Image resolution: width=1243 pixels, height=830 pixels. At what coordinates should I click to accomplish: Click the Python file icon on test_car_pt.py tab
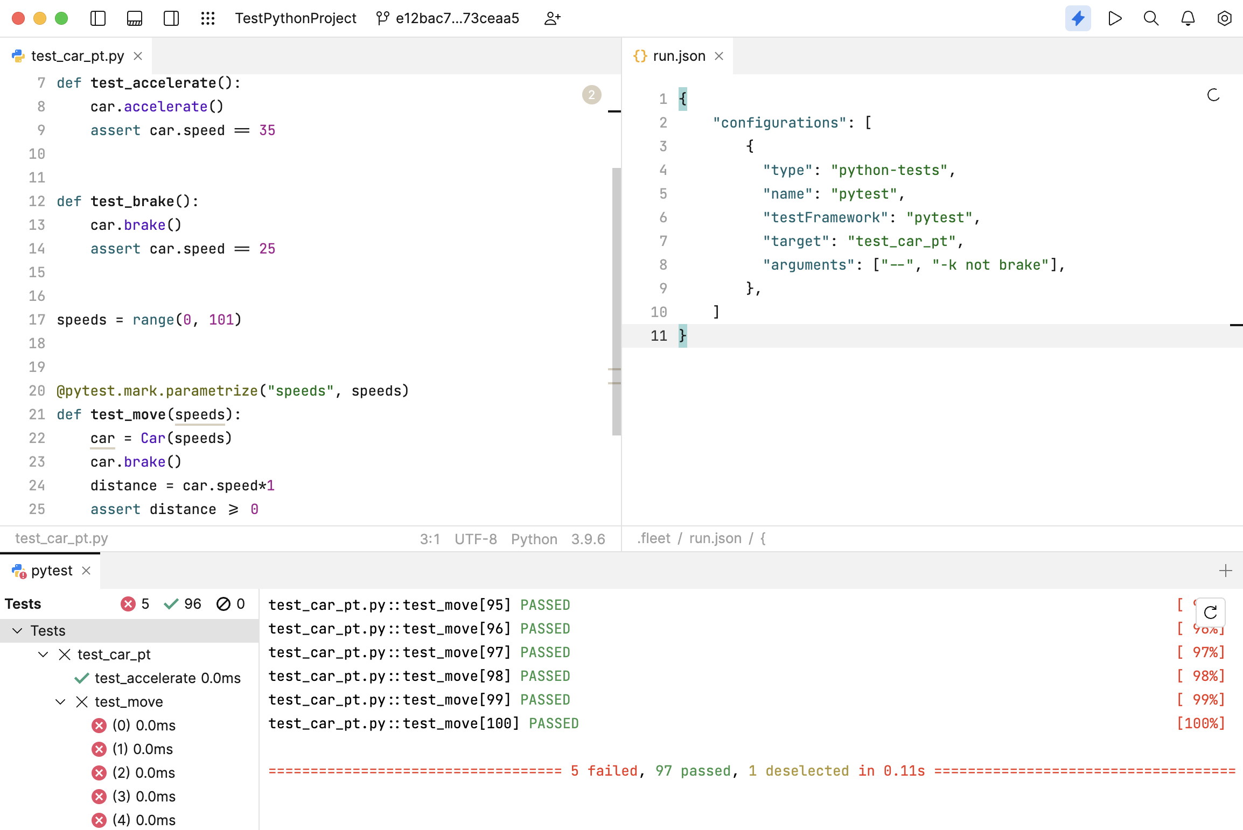[18, 56]
